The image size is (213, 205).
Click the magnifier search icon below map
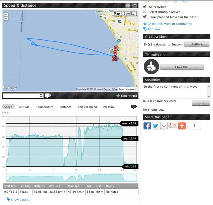click(x=41, y=96)
